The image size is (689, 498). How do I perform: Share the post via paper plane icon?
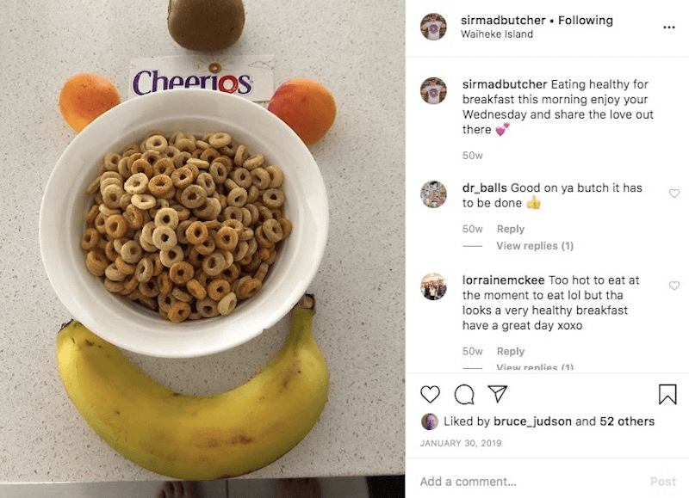(498, 394)
